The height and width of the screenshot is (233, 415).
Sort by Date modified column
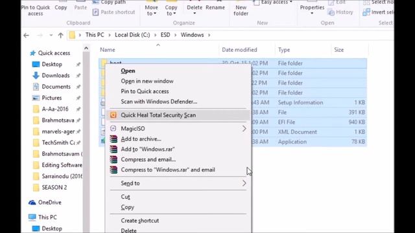pyautogui.click(x=239, y=50)
